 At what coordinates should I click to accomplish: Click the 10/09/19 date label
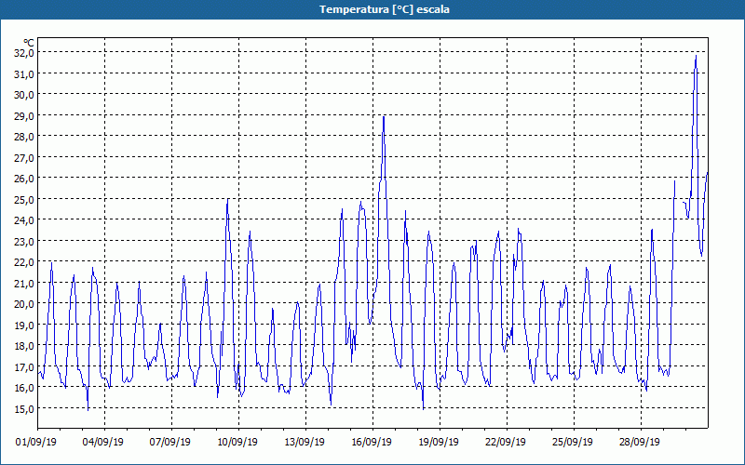(x=237, y=442)
